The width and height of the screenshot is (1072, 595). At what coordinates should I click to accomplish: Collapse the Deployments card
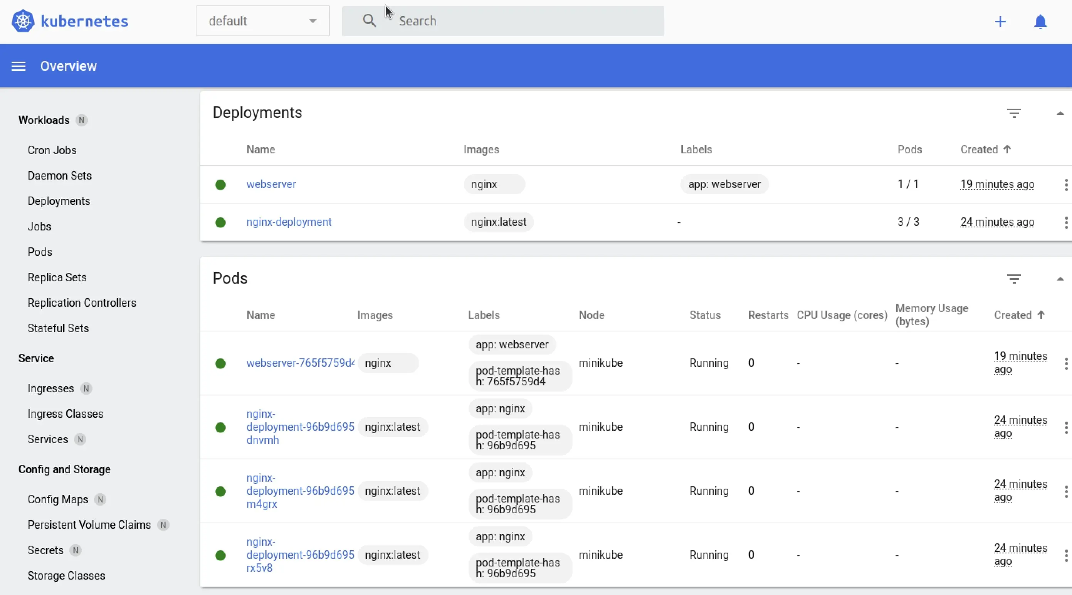(x=1060, y=113)
